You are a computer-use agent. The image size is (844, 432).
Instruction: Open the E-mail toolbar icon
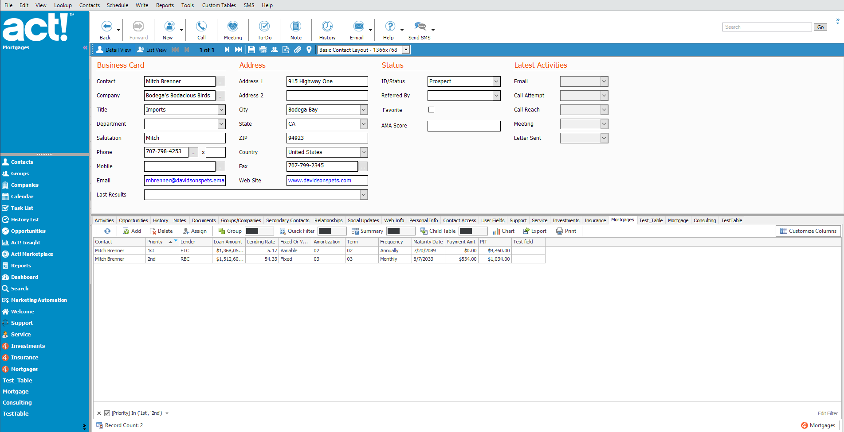358,27
